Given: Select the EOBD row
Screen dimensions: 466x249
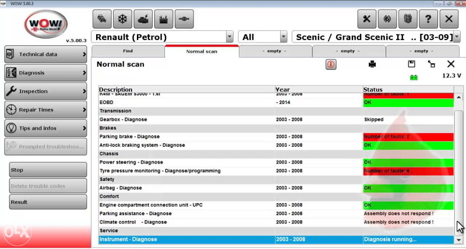Looking at the screenshot, I should [x=276, y=102].
